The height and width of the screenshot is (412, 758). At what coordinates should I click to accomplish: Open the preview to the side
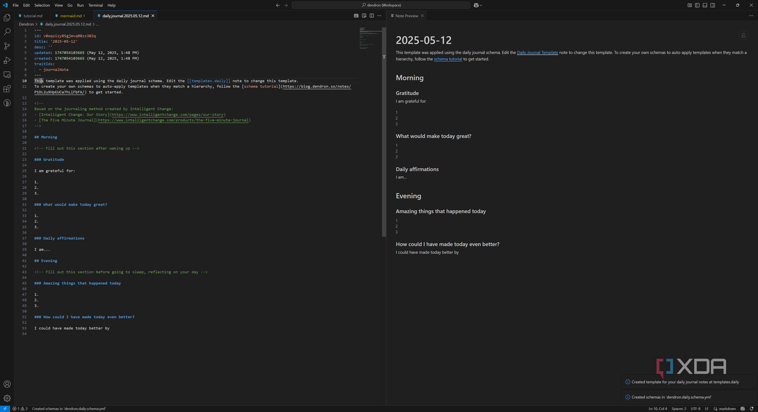[x=364, y=16]
